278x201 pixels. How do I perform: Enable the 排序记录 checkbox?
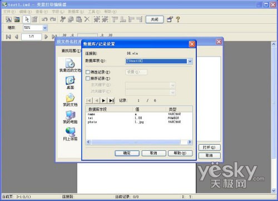(88, 79)
